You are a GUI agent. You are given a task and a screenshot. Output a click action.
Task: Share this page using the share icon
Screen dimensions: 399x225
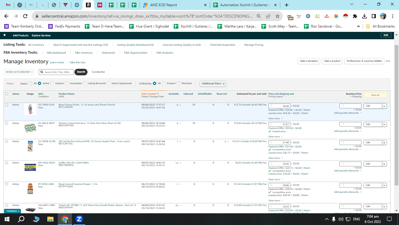pos(268,16)
